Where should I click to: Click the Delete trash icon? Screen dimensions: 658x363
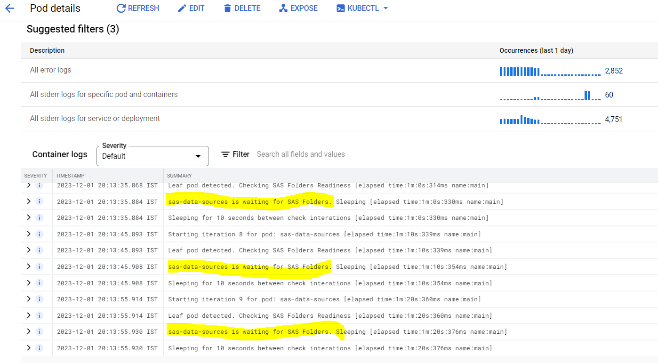tap(228, 8)
